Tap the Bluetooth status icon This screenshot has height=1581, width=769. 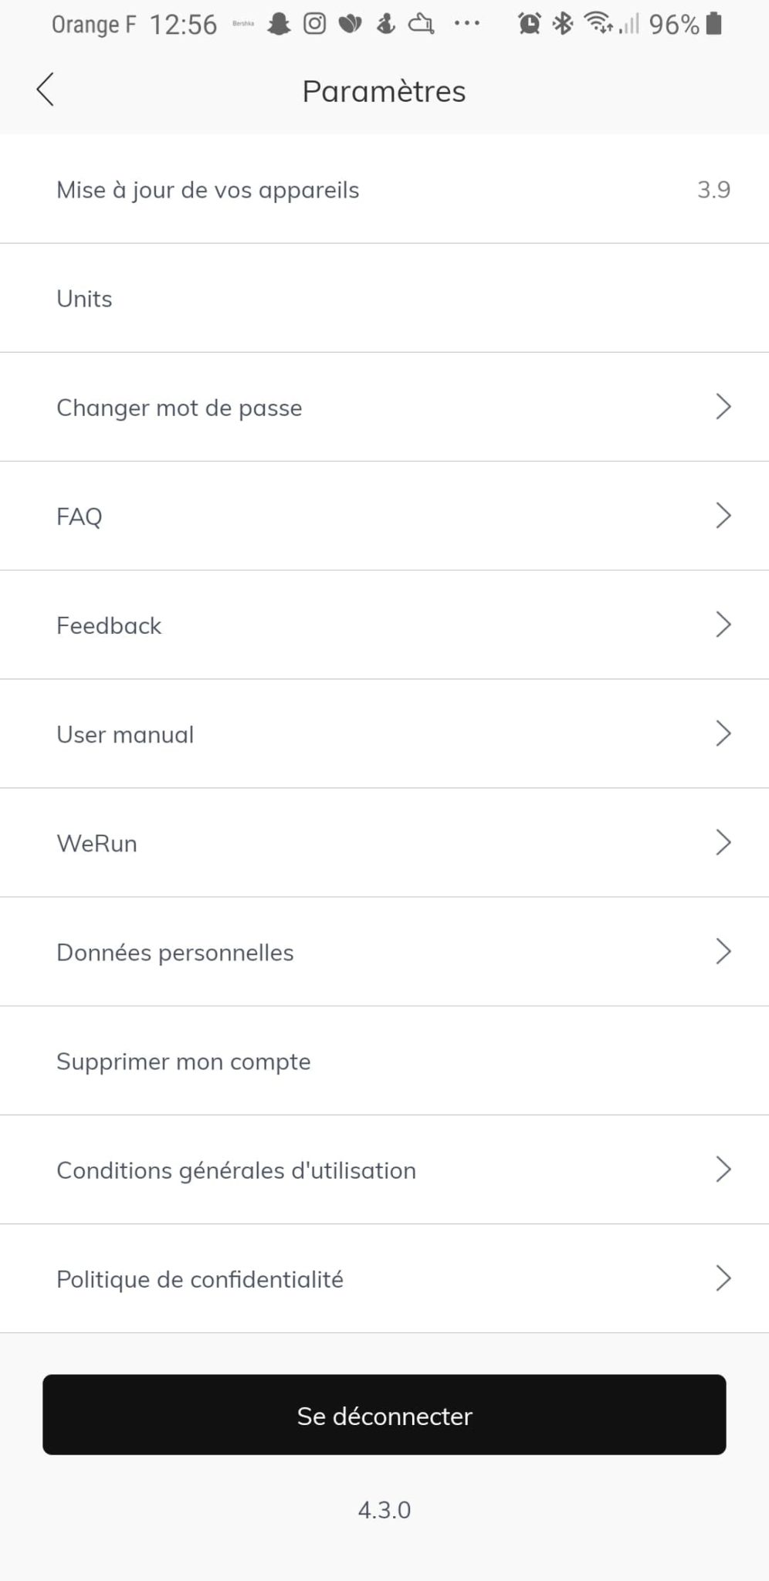coord(563,25)
